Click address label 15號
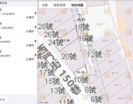 (52, 81)
